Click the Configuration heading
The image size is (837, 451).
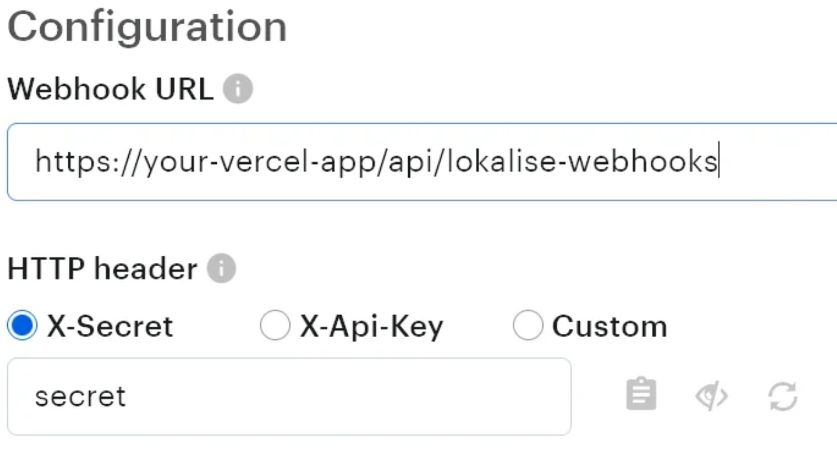(x=147, y=27)
